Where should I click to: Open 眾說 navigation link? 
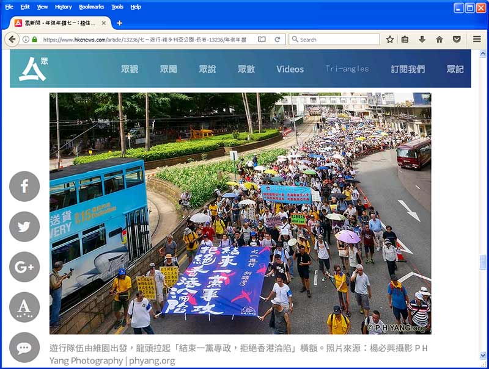(207, 69)
